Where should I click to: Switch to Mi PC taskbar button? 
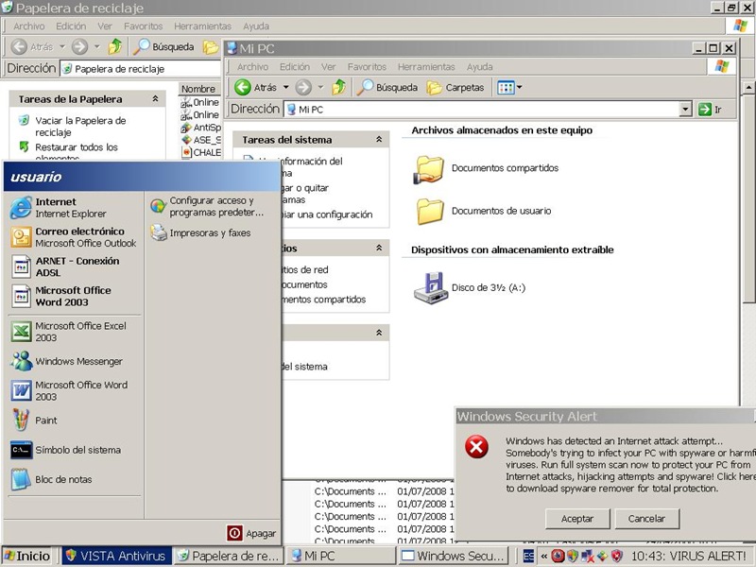340,556
